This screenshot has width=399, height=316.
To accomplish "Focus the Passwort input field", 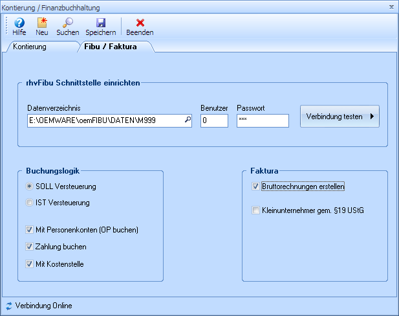I will click(x=263, y=121).
